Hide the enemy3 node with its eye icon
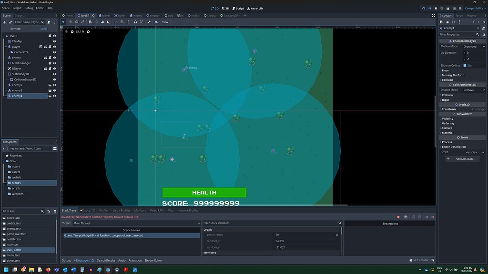The width and height of the screenshot is (488, 274). [54, 90]
